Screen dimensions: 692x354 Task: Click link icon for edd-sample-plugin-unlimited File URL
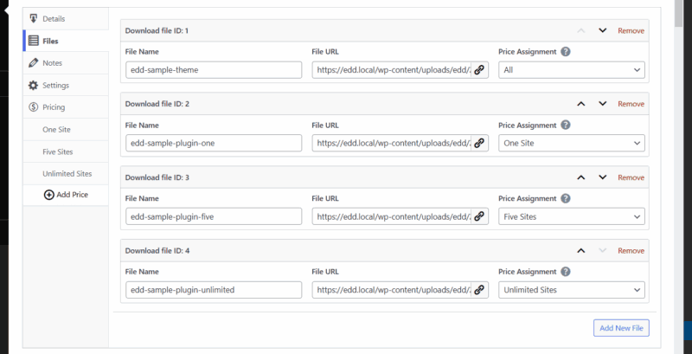[479, 290]
